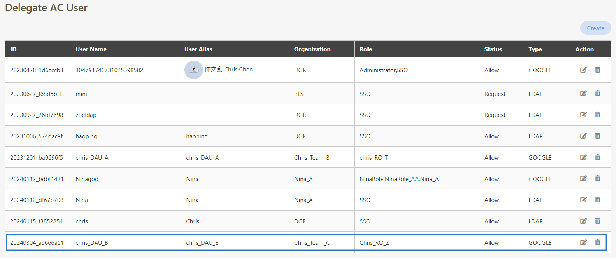Viewport: 616px width, 258px height.
Task: Delete the chris_DAU_A user
Action: click(597, 157)
